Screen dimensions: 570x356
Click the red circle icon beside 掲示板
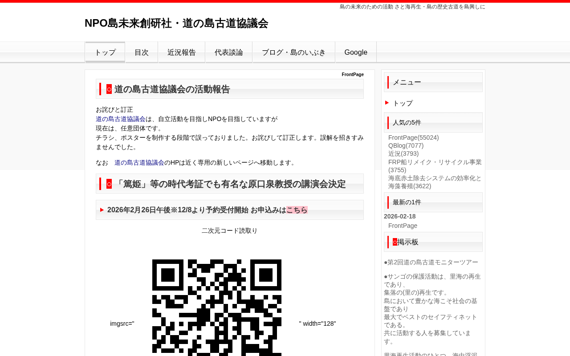tap(395, 242)
